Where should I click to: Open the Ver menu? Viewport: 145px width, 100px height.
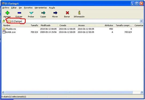click(x=20, y=8)
